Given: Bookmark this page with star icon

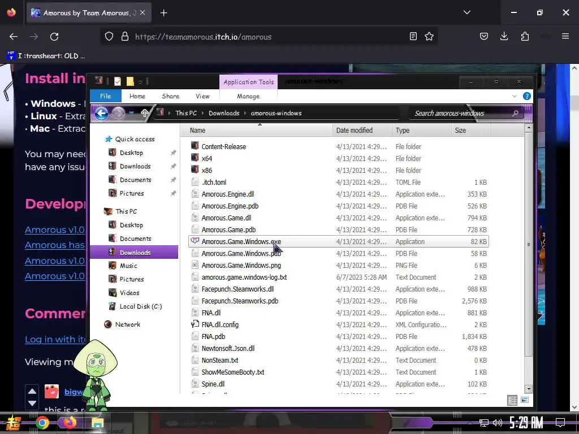Looking at the screenshot, I should 429,36.
